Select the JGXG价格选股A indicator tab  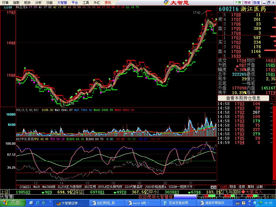point(156,187)
